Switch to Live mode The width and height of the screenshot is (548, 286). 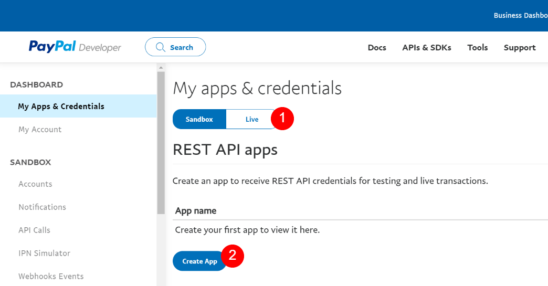click(251, 120)
